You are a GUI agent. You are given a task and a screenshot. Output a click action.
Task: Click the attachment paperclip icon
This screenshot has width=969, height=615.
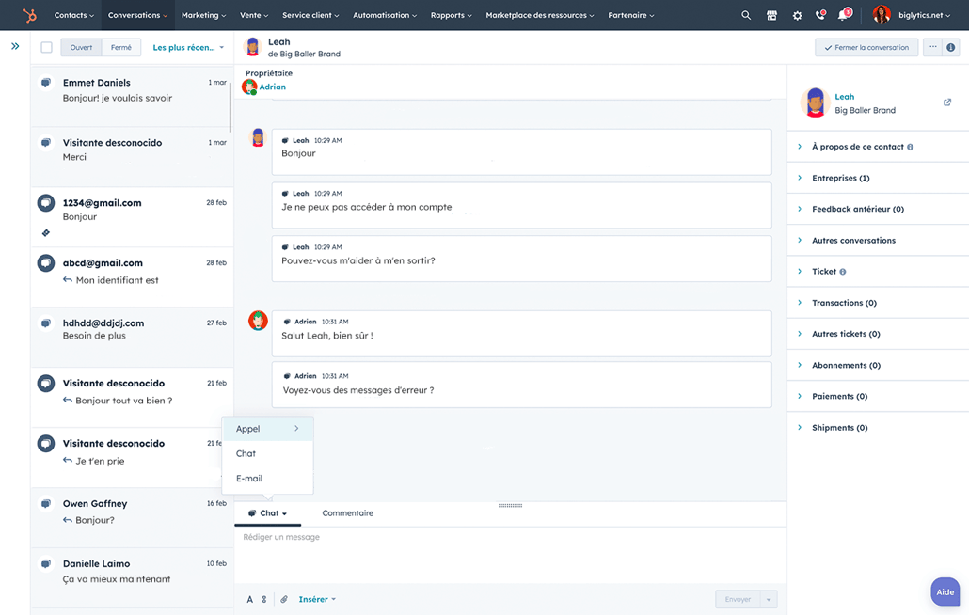[283, 599]
